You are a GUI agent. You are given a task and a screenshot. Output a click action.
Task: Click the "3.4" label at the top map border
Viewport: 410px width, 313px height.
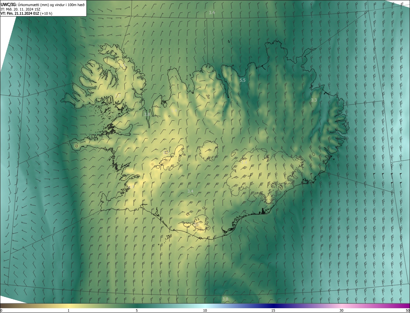[x=212, y=12]
